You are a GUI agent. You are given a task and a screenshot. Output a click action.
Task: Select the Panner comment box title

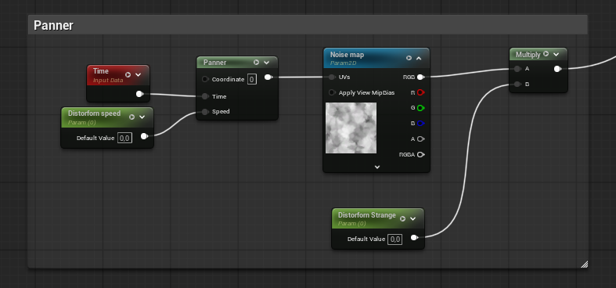pos(53,26)
